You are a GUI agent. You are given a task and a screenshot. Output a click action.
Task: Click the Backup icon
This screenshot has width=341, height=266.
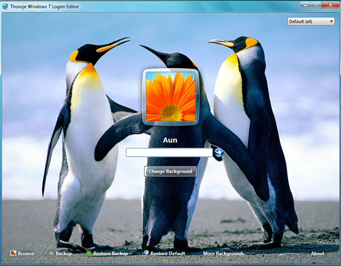[x=51, y=253]
